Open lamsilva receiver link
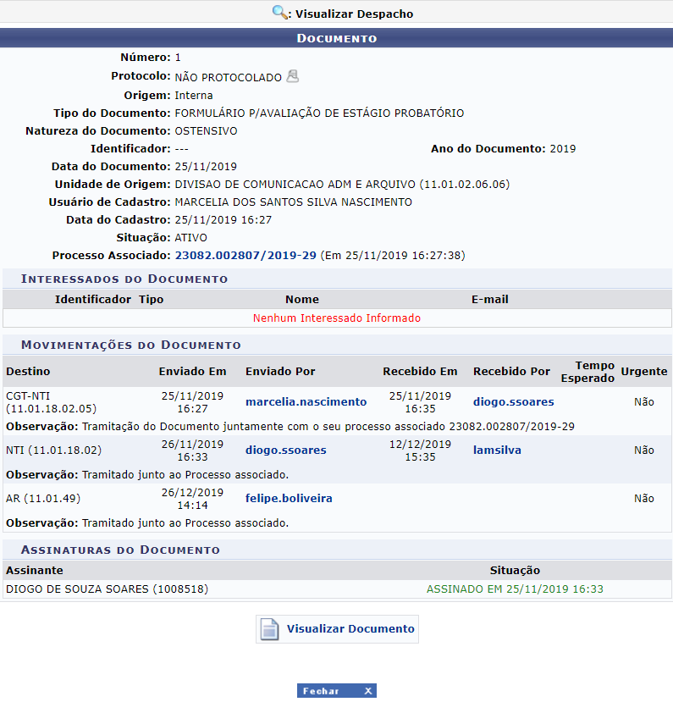 point(497,450)
